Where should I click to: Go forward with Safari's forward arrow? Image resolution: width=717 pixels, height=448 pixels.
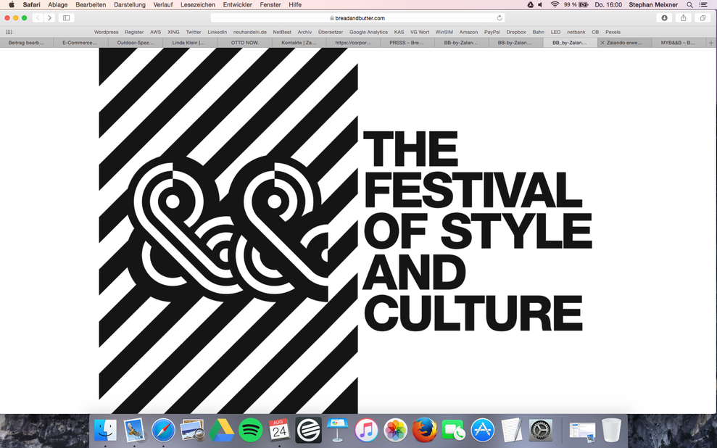tap(50, 18)
